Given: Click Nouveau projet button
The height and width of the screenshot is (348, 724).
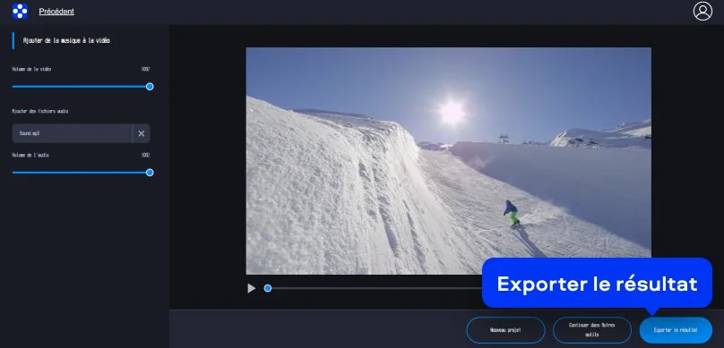Looking at the screenshot, I should pos(505,330).
